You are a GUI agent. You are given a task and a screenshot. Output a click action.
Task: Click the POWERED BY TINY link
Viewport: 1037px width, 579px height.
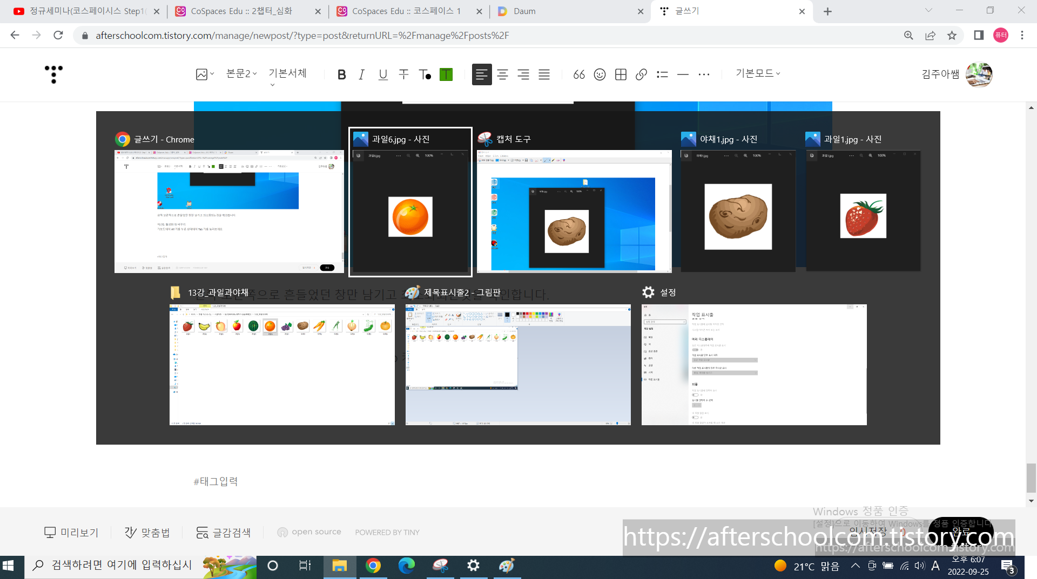click(x=387, y=532)
